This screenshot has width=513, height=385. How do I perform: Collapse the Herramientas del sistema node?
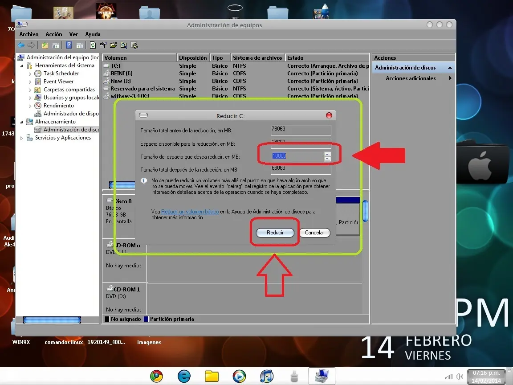click(21, 66)
